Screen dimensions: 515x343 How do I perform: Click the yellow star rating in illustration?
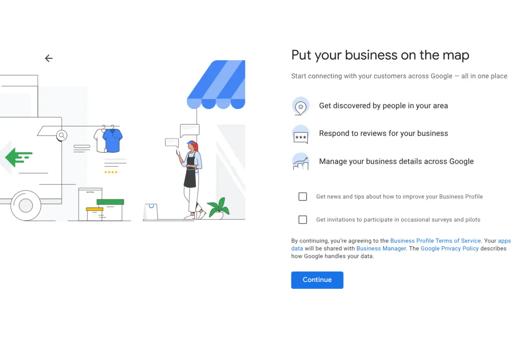pyautogui.click(x=111, y=172)
